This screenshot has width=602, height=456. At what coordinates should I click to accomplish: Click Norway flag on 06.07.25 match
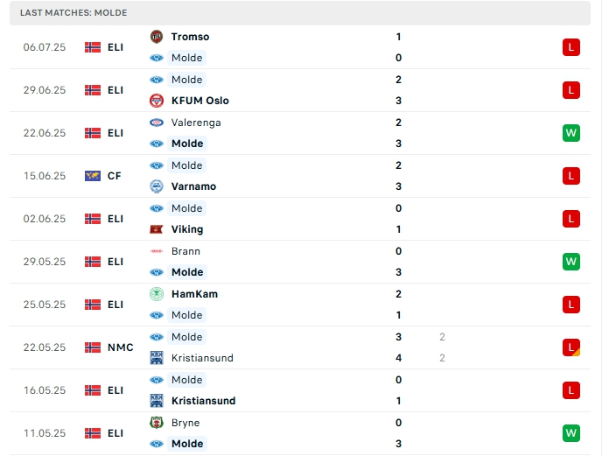(93, 47)
